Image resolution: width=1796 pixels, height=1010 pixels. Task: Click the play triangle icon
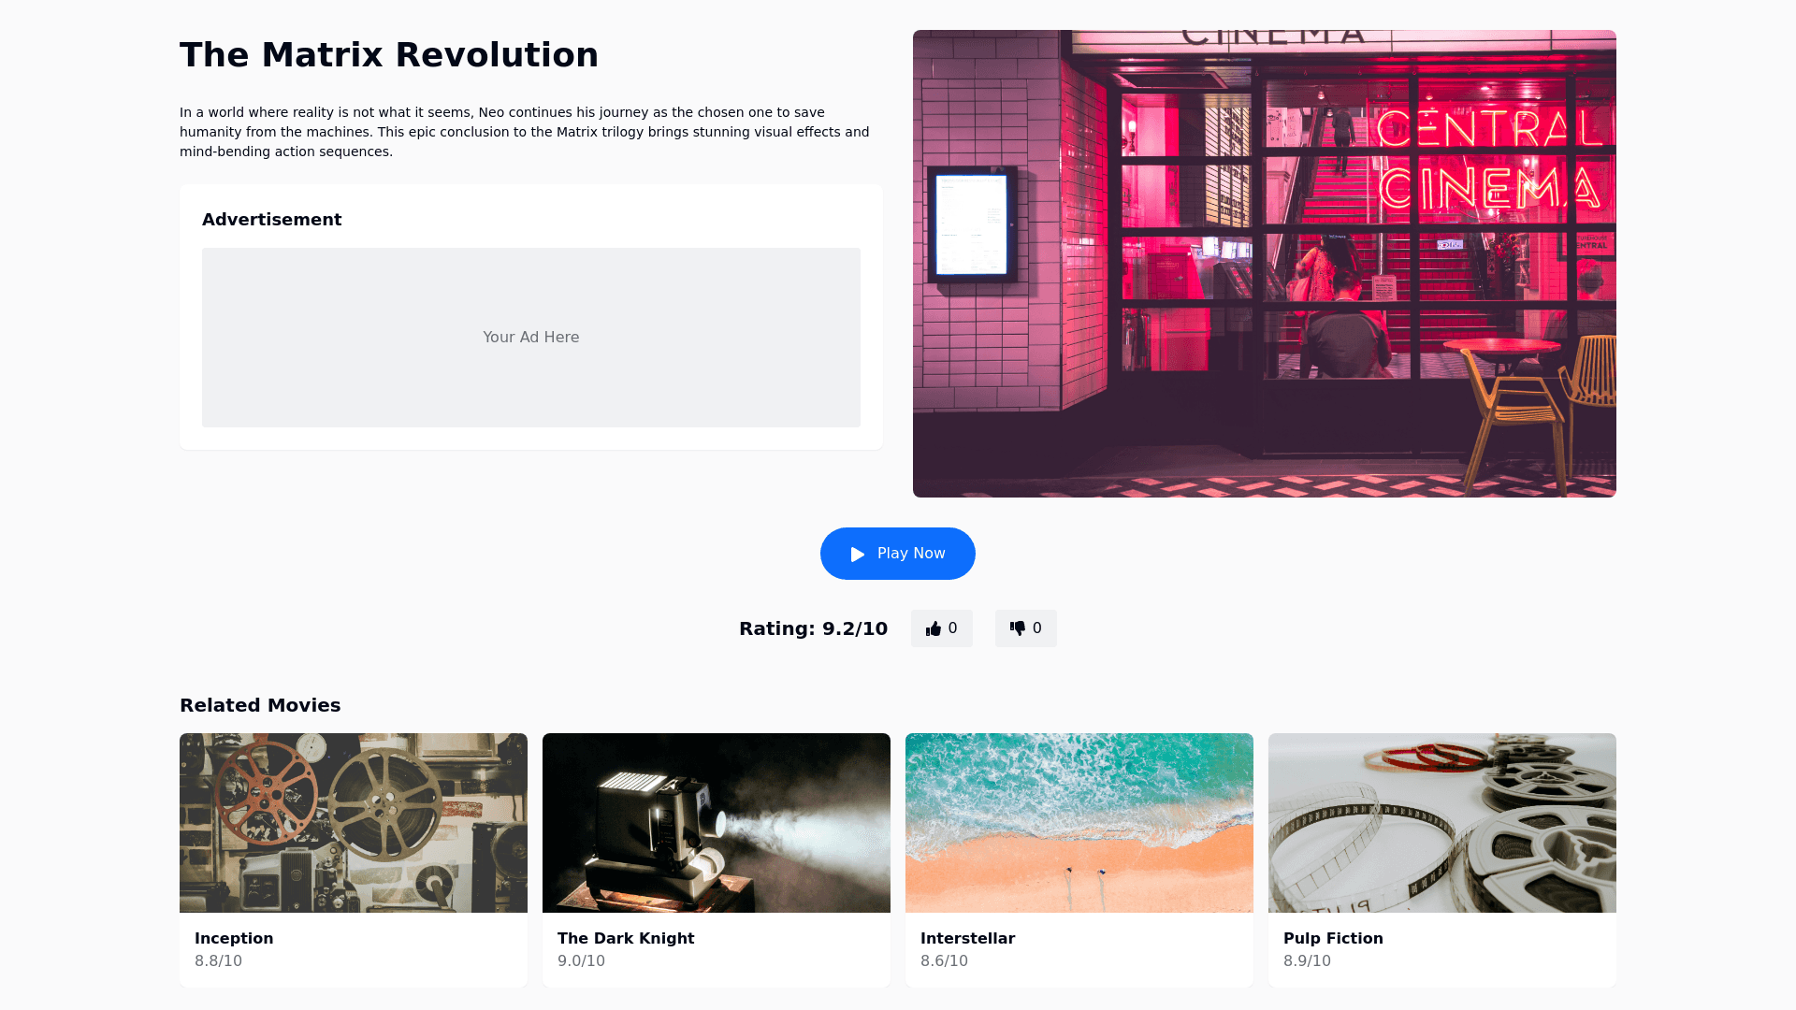857,555
